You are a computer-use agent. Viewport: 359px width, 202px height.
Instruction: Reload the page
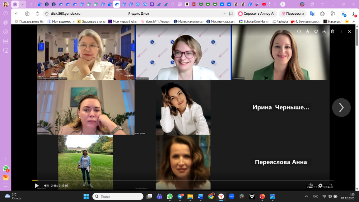(37, 14)
